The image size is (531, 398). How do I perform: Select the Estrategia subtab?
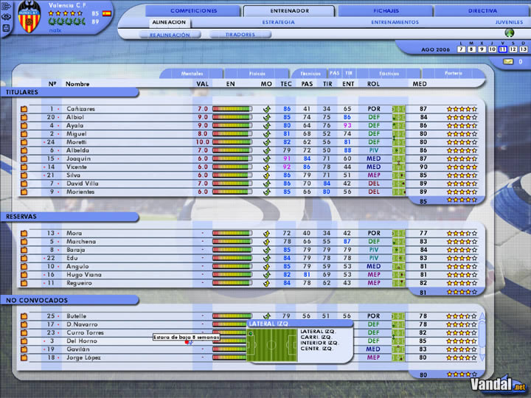tap(278, 22)
